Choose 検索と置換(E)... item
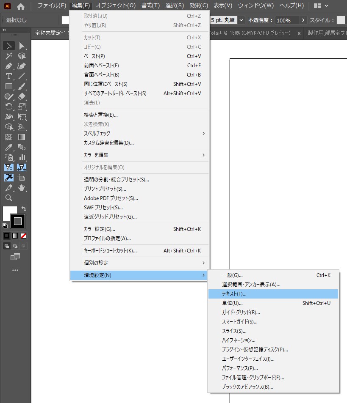 point(139,115)
